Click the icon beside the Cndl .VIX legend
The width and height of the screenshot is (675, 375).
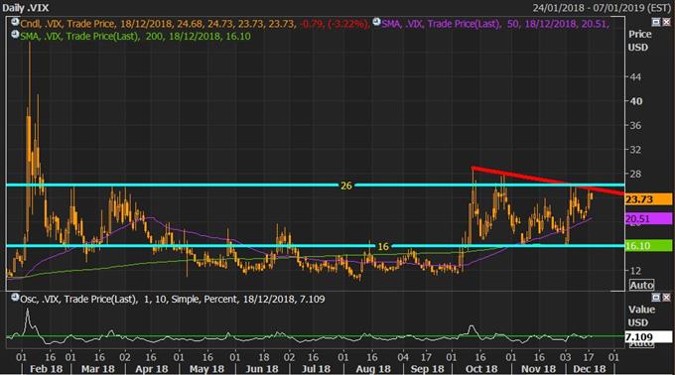pos(15,23)
